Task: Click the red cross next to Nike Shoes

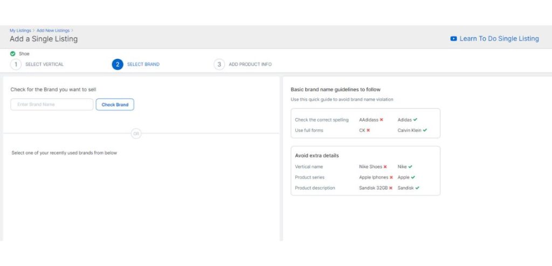Action: [385, 167]
